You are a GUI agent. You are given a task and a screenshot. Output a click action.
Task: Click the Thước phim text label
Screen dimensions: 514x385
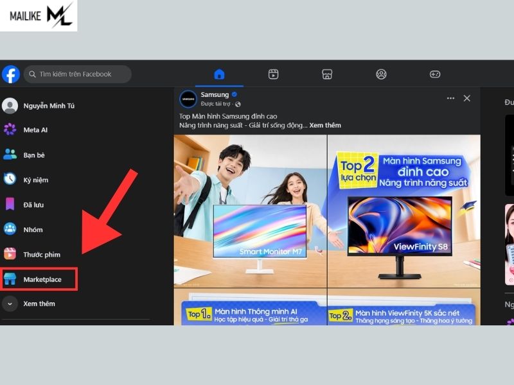point(42,255)
